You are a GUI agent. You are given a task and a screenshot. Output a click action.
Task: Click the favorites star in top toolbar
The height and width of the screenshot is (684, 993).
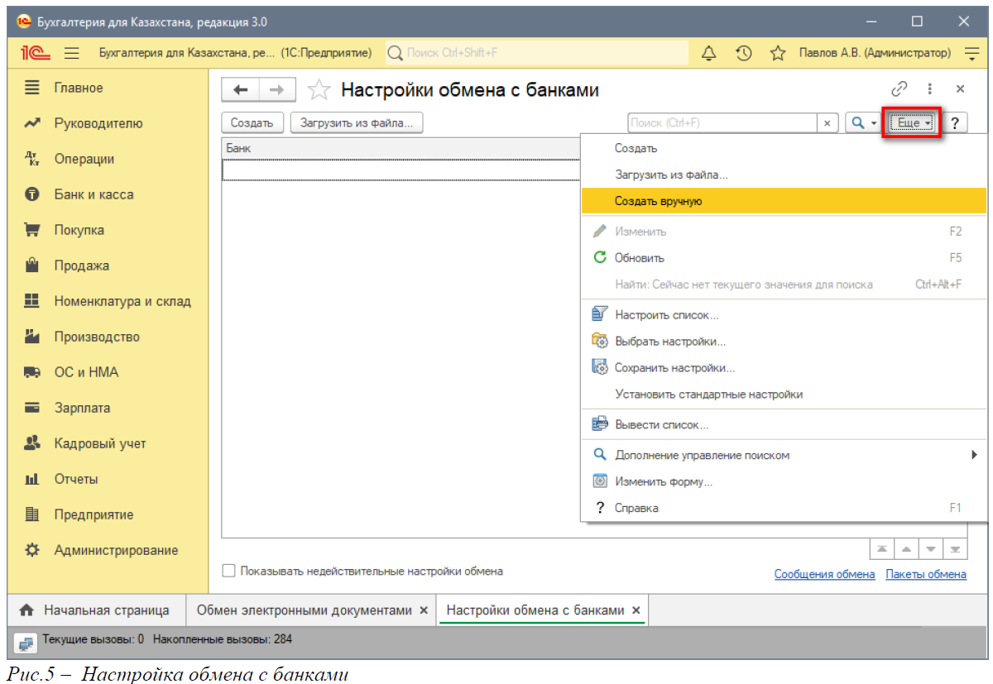point(778,53)
